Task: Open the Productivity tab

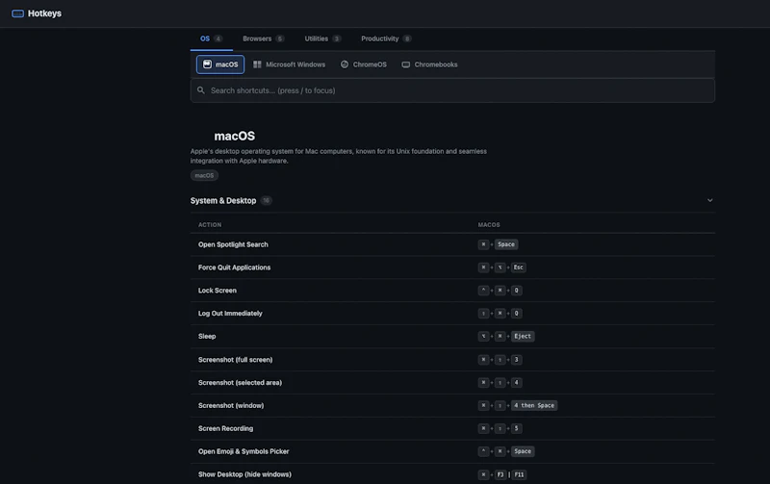Action: pyautogui.click(x=386, y=38)
